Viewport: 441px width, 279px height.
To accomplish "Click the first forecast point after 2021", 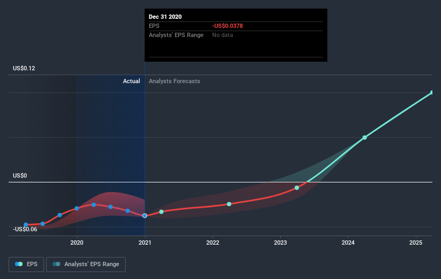I will (x=161, y=212).
